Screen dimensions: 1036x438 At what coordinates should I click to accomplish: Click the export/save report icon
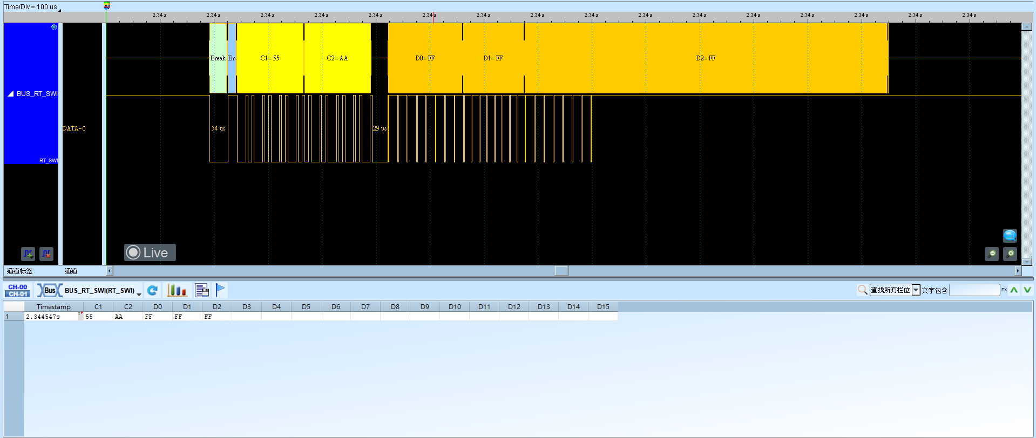[202, 290]
